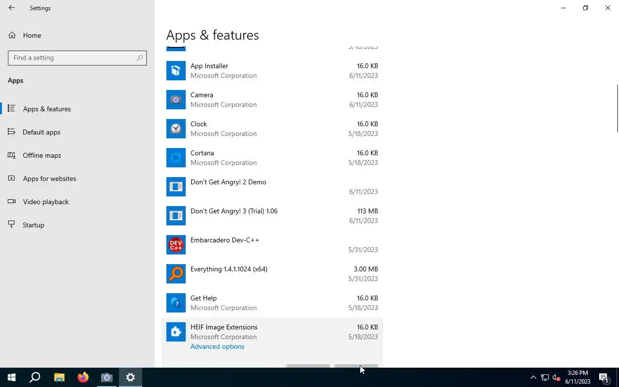Screen dimensions: 619x387
Task: Click the apps list vertical scrollbar
Action: click(x=617, y=107)
